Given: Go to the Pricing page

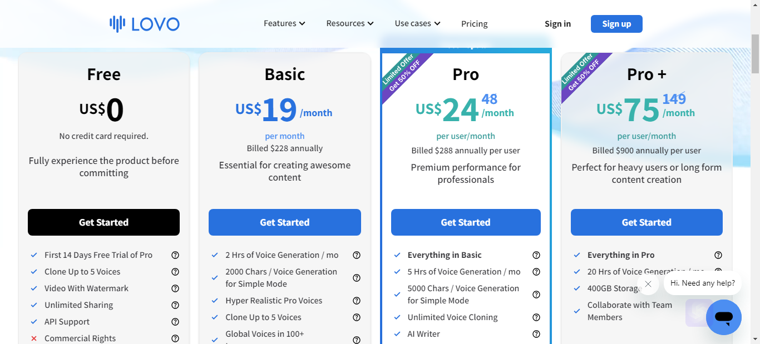Looking at the screenshot, I should [x=475, y=24].
